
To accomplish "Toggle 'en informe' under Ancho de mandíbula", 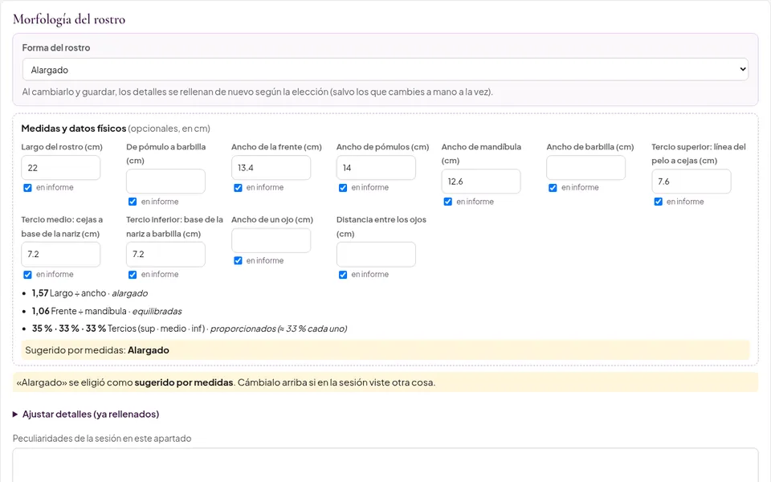I will (448, 202).
